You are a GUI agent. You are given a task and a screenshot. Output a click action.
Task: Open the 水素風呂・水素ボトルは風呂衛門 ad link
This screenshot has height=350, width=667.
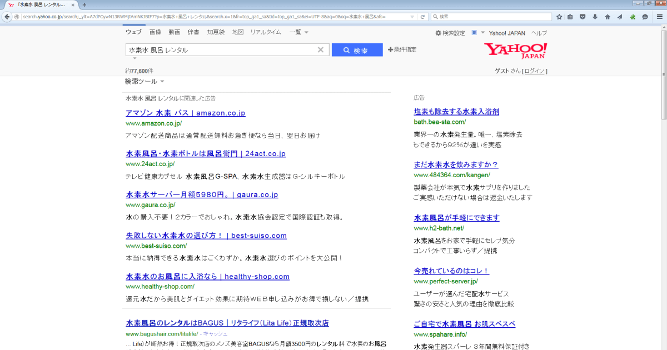click(206, 153)
